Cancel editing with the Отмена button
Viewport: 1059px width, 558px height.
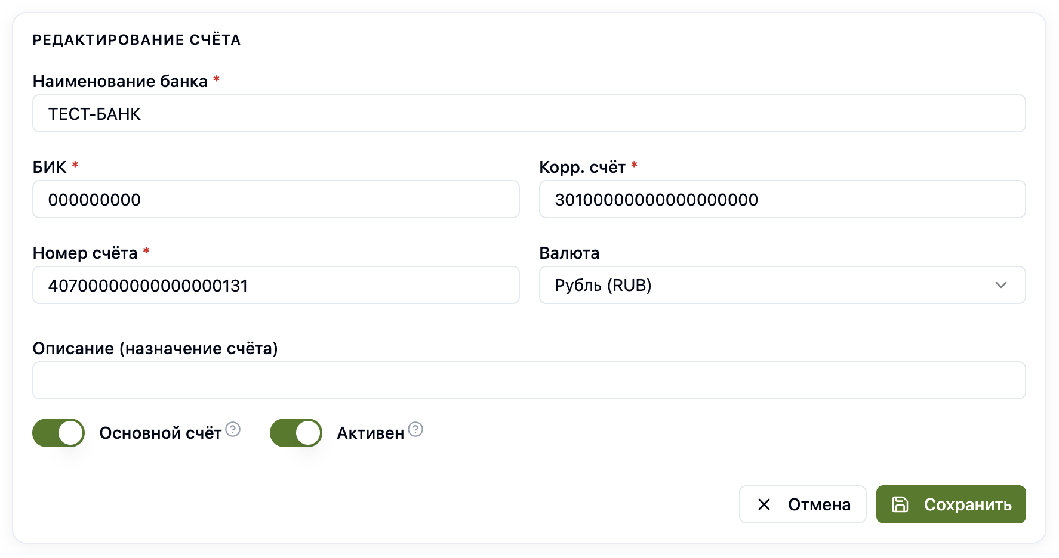[x=802, y=504]
